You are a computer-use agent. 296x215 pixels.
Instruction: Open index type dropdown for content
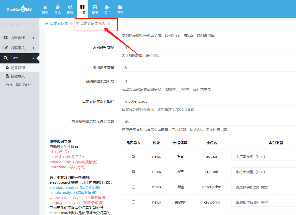click(x=263, y=172)
